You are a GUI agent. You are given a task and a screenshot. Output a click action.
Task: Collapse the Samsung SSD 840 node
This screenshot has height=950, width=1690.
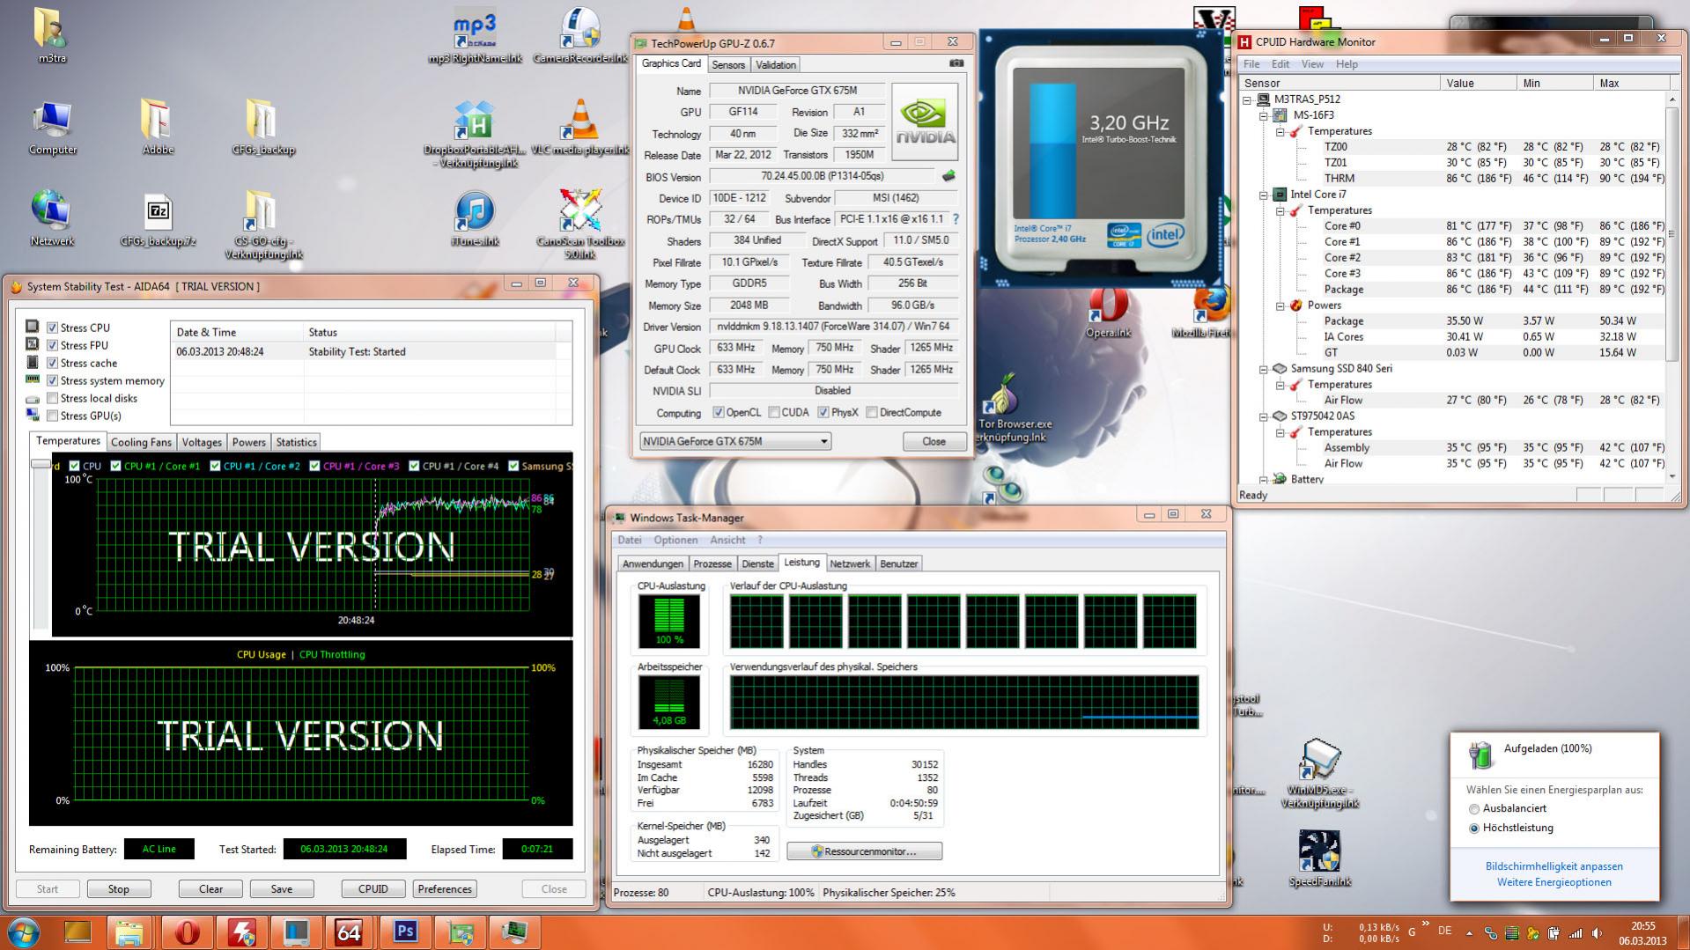tap(1264, 369)
